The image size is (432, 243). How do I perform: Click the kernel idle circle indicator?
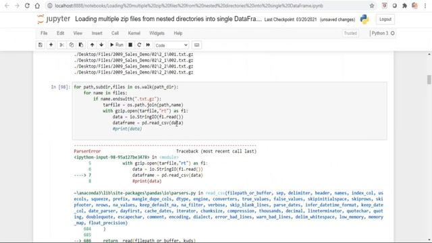[393, 33]
